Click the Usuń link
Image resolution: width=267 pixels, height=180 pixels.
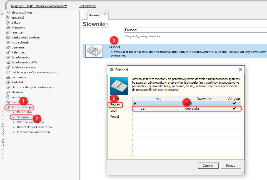click(114, 110)
